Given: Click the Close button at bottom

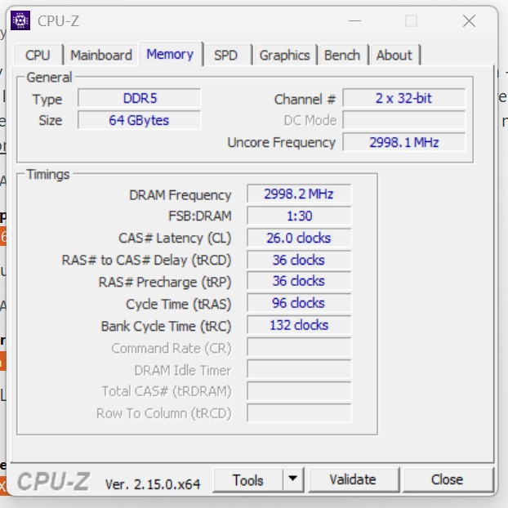Looking at the screenshot, I should pyautogui.click(x=448, y=479).
